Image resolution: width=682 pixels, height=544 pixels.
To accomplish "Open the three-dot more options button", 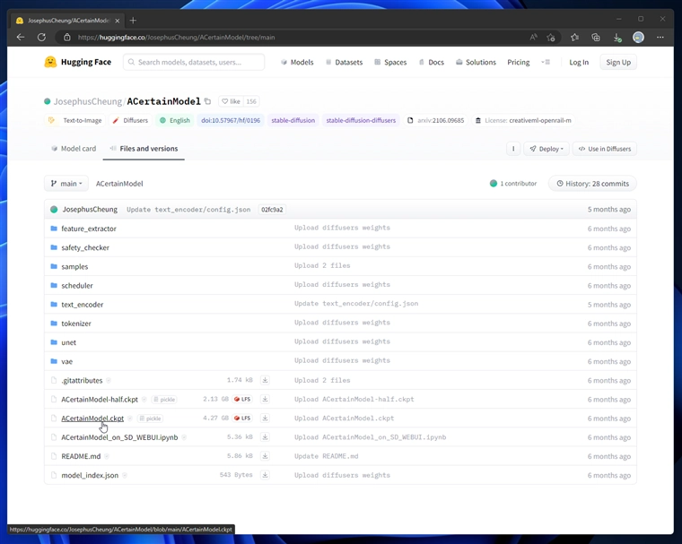I will (x=513, y=149).
